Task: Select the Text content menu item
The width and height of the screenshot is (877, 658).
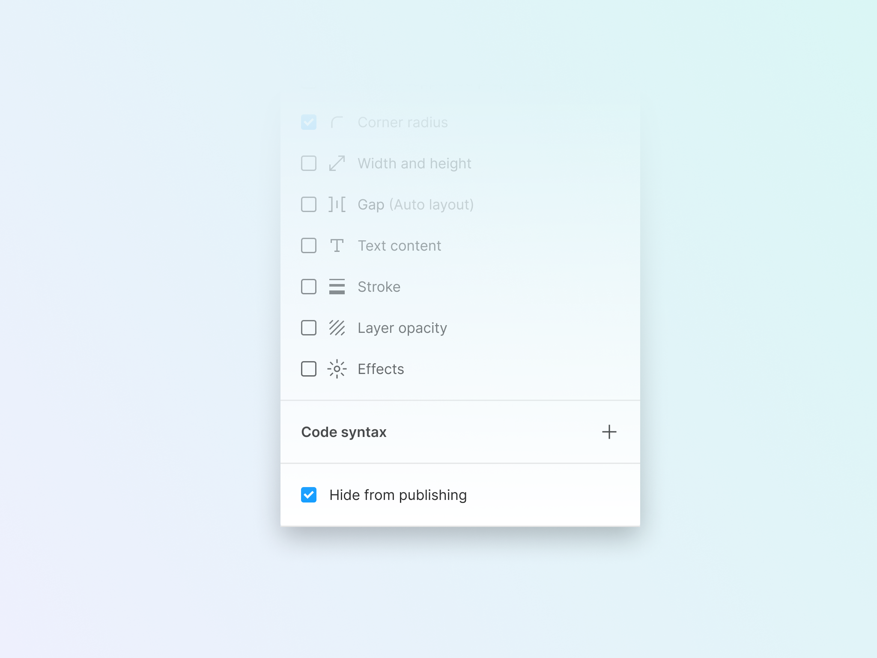Action: (x=398, y=245)
